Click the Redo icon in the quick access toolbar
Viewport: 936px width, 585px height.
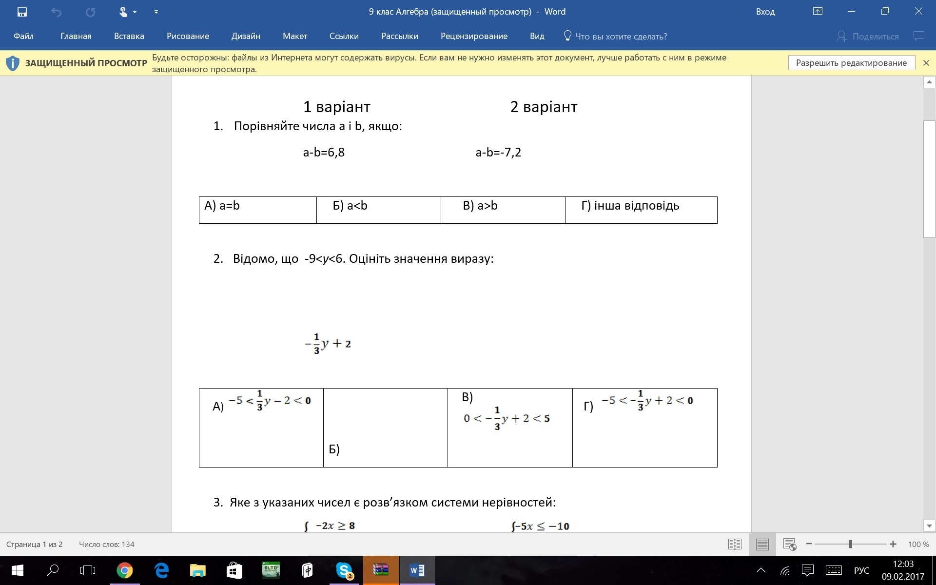click(90, 12)
